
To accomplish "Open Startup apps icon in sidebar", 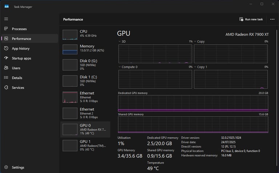I will point(6,58).
